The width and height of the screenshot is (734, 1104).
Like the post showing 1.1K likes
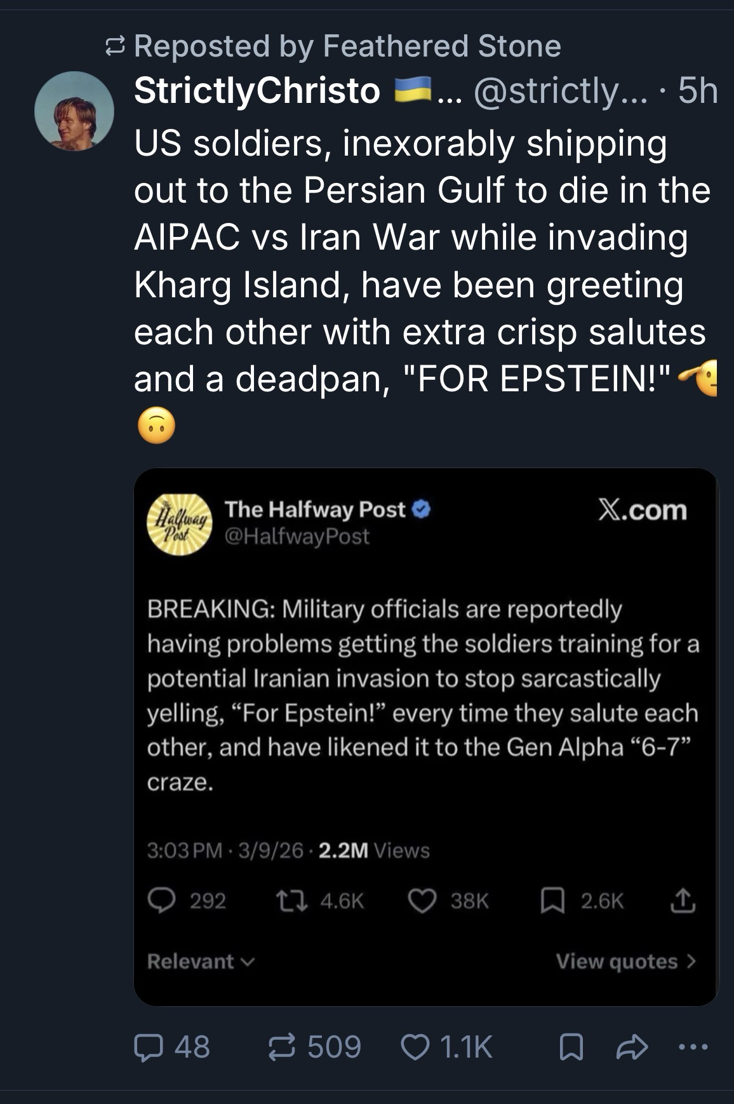[x=415, y=1047]
